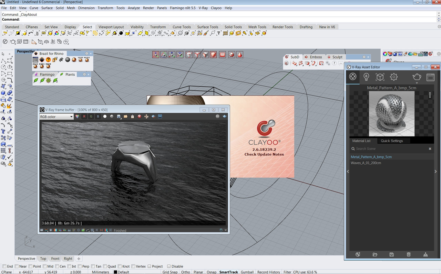The width and height of the screenshot is (441, 274).
Task: Switch to alpha channel white circle in frame buffer
Action: pyautogui.click(x=105, y=117)
